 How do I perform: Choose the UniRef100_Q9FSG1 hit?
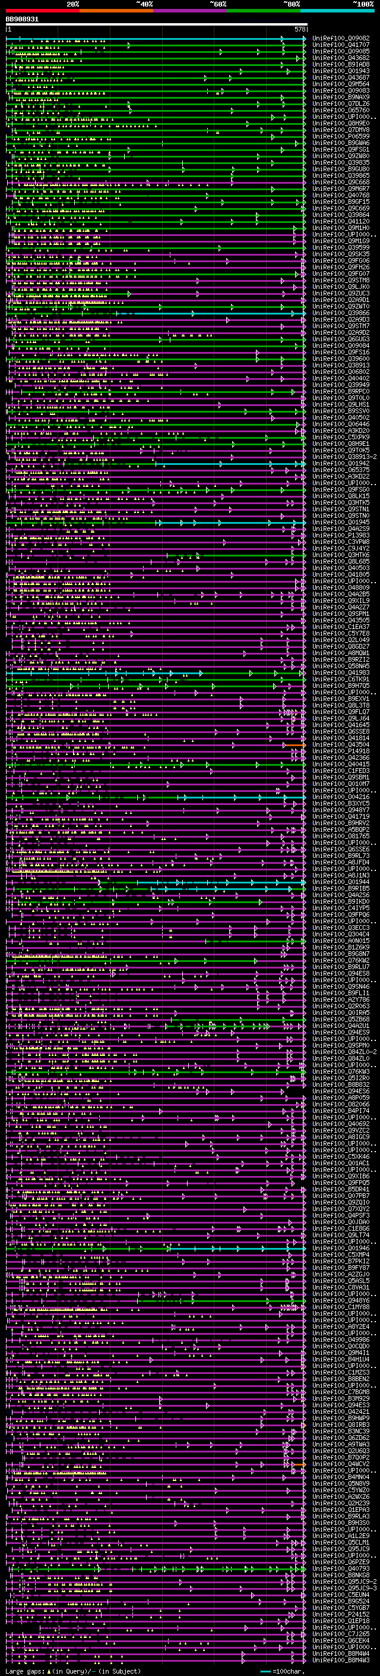pyautogui.click(x=341, y=150)
